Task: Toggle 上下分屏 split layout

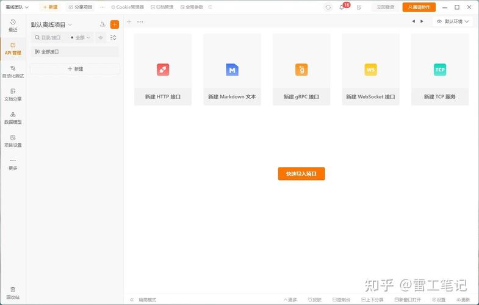Action: pyautogui.click(x=372, y=300)
